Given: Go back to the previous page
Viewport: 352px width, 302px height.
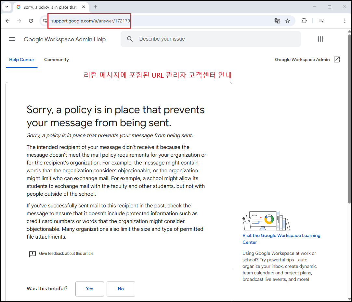Looking at the screenshot, I should coord(7,21).
